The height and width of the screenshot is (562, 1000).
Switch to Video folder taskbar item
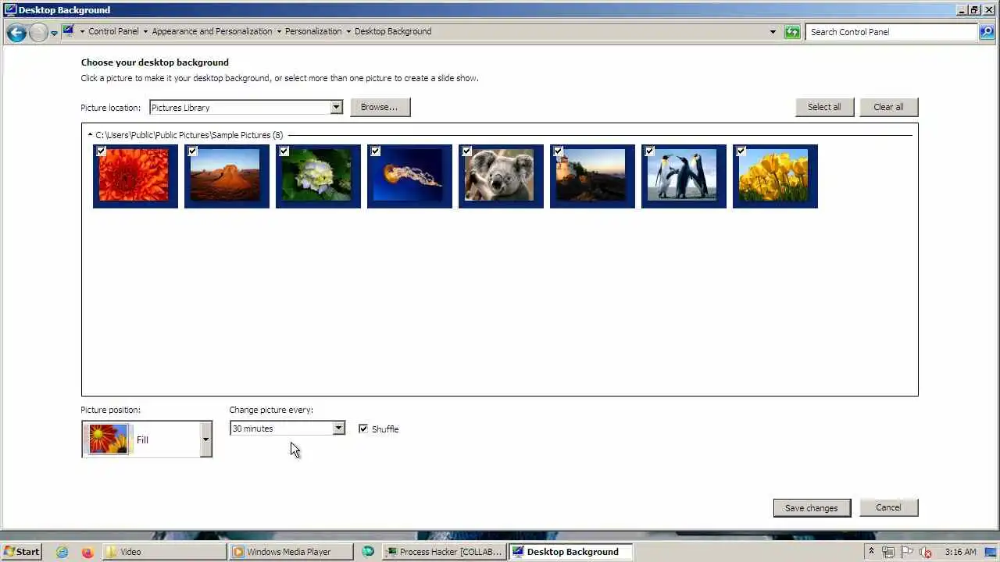164,552
